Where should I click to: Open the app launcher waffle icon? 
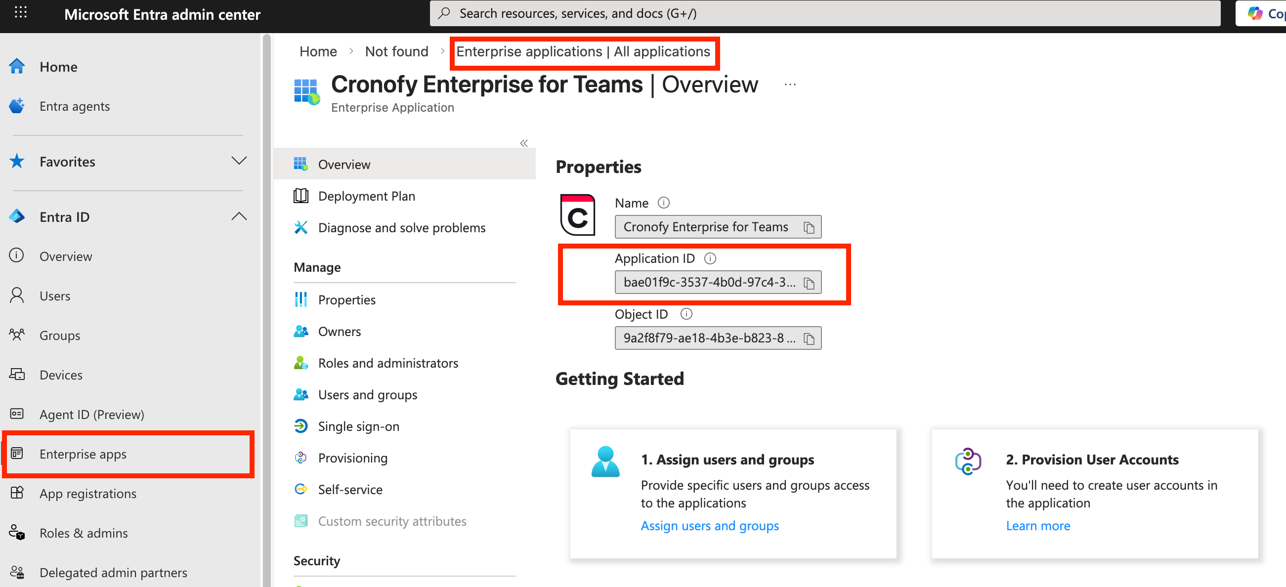[x=20, y=13]
